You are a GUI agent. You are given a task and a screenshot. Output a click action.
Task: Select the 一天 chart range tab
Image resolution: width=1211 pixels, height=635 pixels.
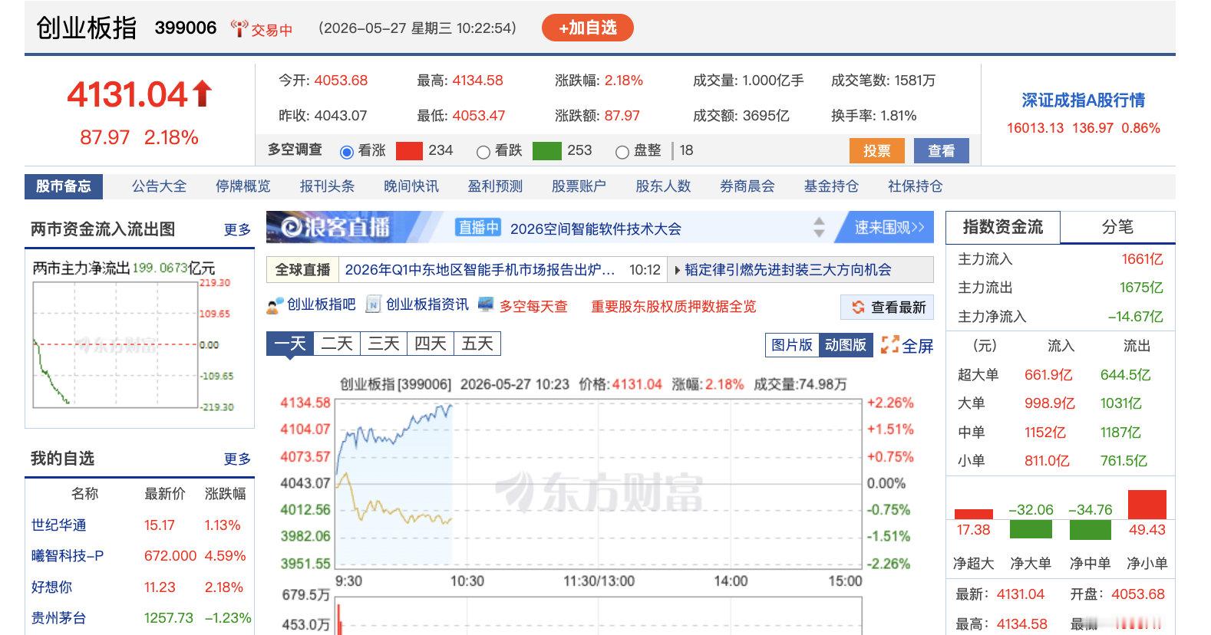(289, 344)
